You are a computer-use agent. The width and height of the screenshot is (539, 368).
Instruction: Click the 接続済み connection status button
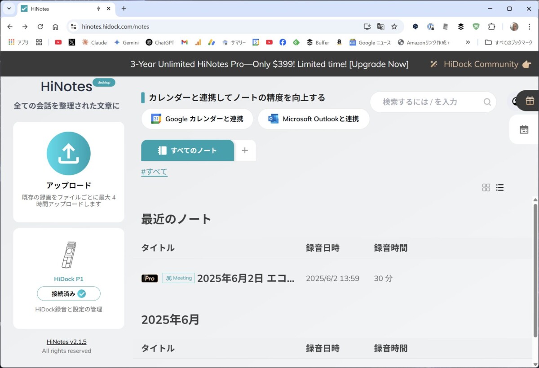(69, 294)
